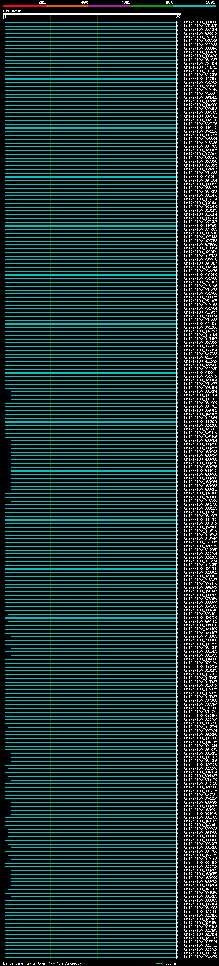Click the red 20% identity legend segment
Image resolution: width=219 pixels, height=966 pixels.
pyautogui.click(x=25, y=6)
